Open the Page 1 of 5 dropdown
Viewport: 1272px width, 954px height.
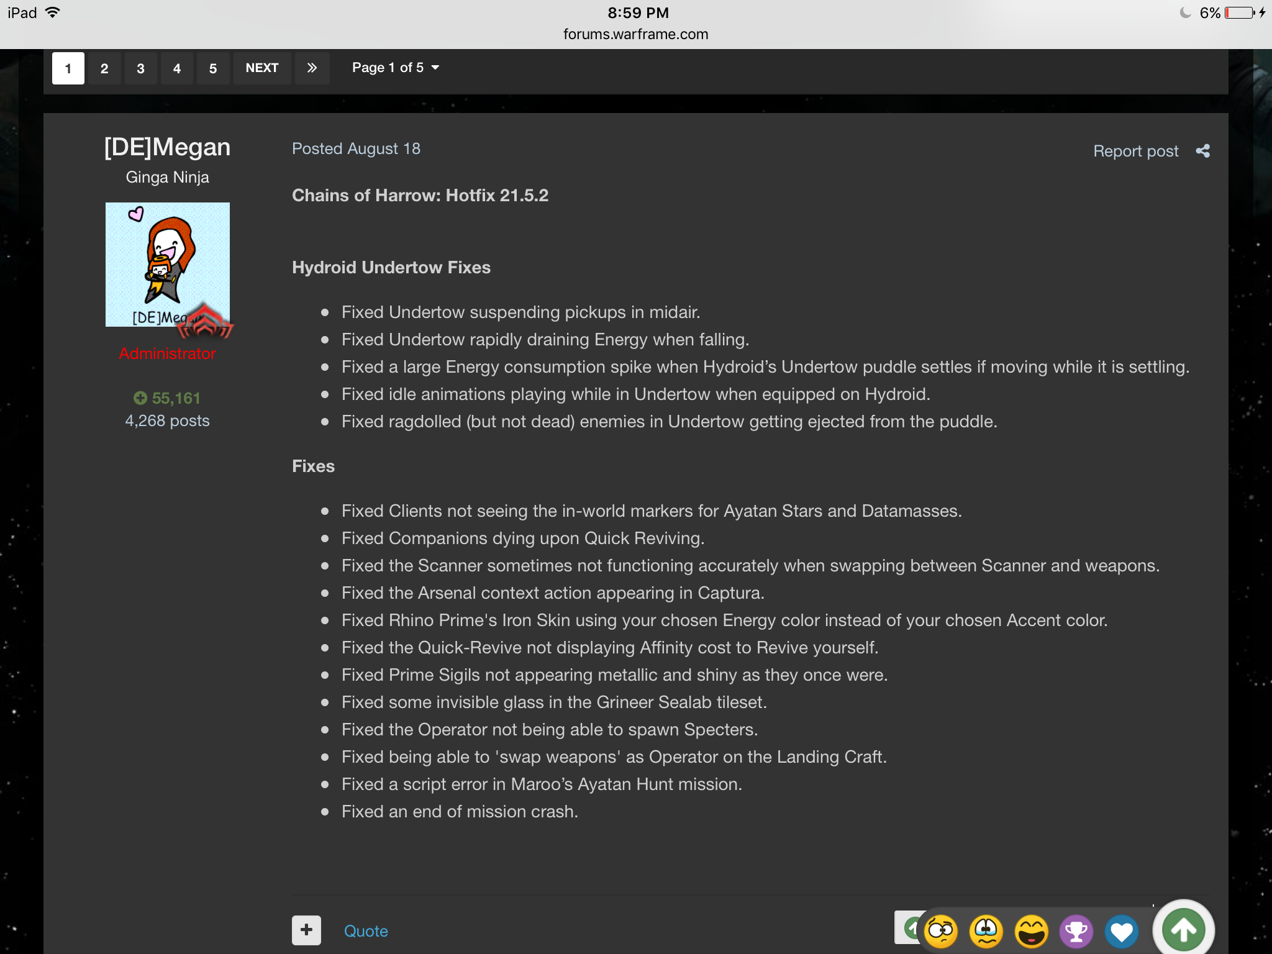pyautogui.click(x=395, y=68)
